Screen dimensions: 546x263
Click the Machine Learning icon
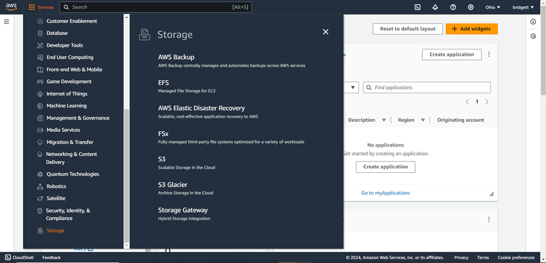pyautogui.click(x=40, y=105)
